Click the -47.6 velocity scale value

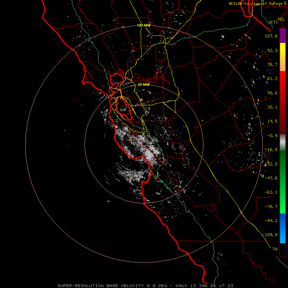(271, 178)
